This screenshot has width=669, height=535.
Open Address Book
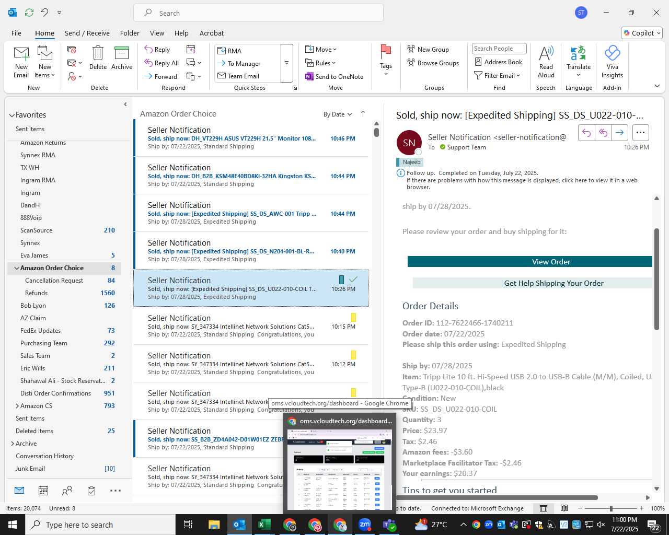click(498, 62)
